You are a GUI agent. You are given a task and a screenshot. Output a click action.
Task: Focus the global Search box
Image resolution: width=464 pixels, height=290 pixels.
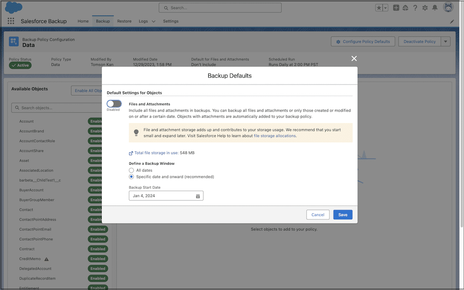(x=220, y=8)
